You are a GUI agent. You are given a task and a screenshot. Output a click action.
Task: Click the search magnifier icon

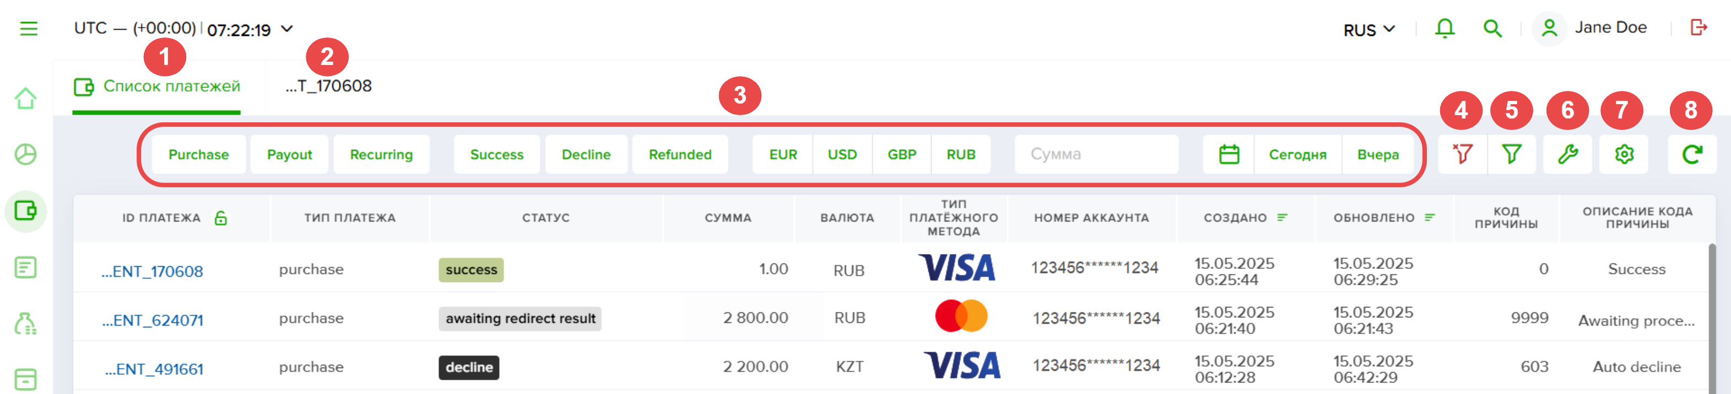(1492, 28)
